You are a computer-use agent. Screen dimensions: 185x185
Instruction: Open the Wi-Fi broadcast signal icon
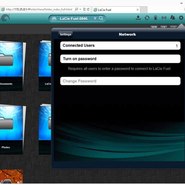(164, 18)
